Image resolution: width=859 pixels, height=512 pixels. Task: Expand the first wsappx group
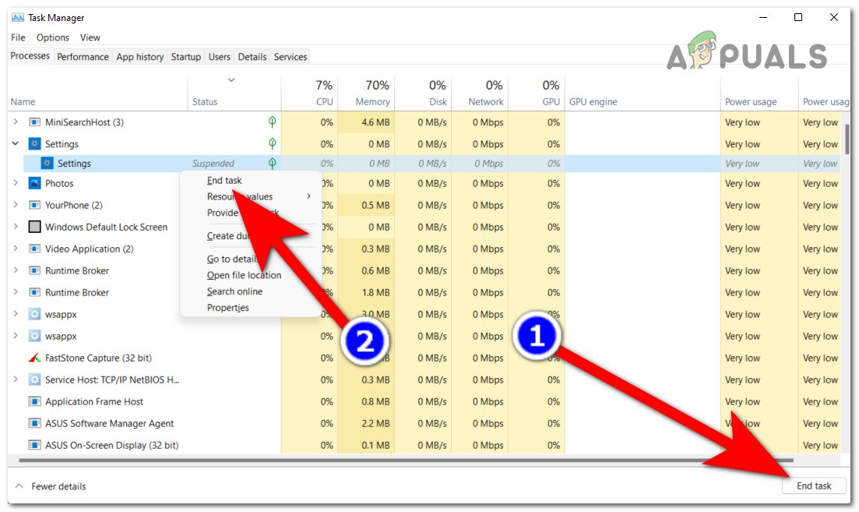[x=16, y=314]
